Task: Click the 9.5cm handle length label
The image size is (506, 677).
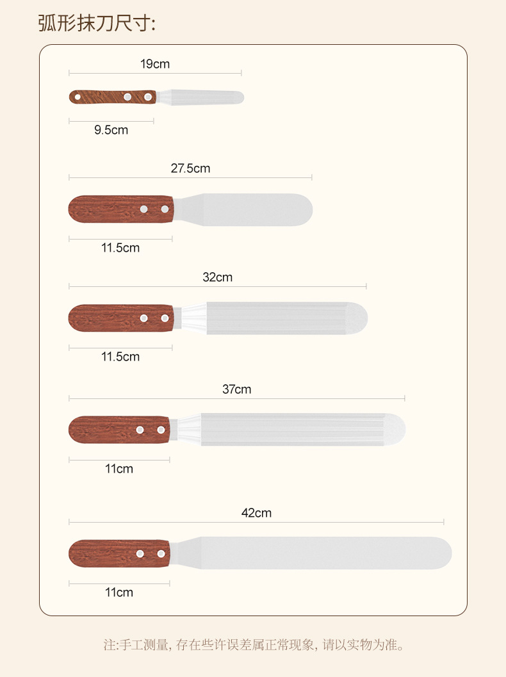Action: pyautogui.click(x=111, y=130)
